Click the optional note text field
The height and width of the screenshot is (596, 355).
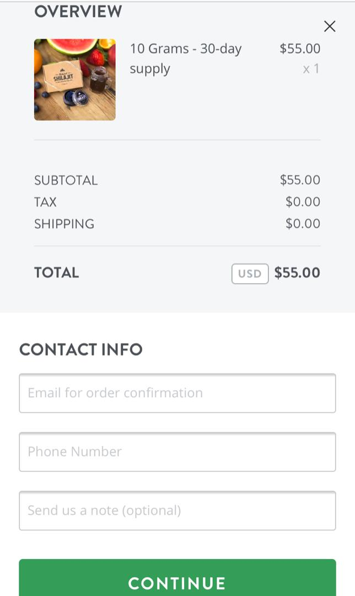click(x=177, y=510)
